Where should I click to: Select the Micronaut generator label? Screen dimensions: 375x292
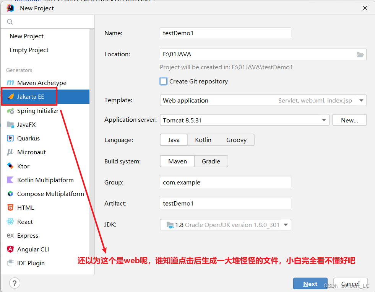click(x=31, y=152)
